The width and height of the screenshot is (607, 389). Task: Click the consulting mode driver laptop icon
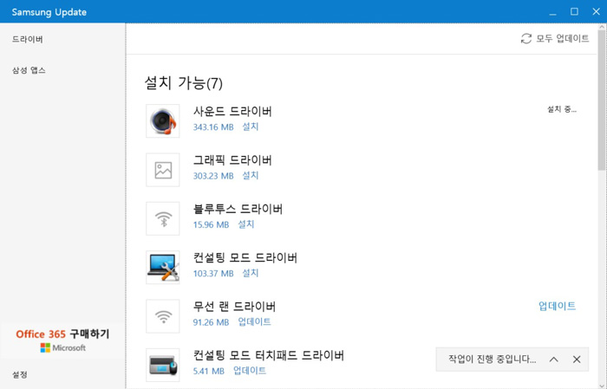163,267
